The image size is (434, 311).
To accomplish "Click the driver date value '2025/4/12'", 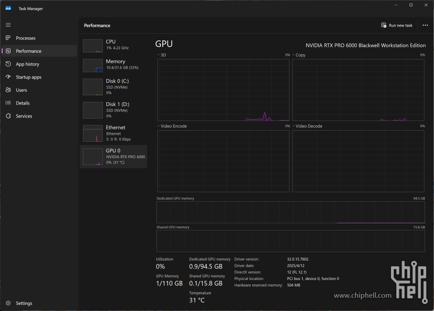I will [x=296, y=266].
